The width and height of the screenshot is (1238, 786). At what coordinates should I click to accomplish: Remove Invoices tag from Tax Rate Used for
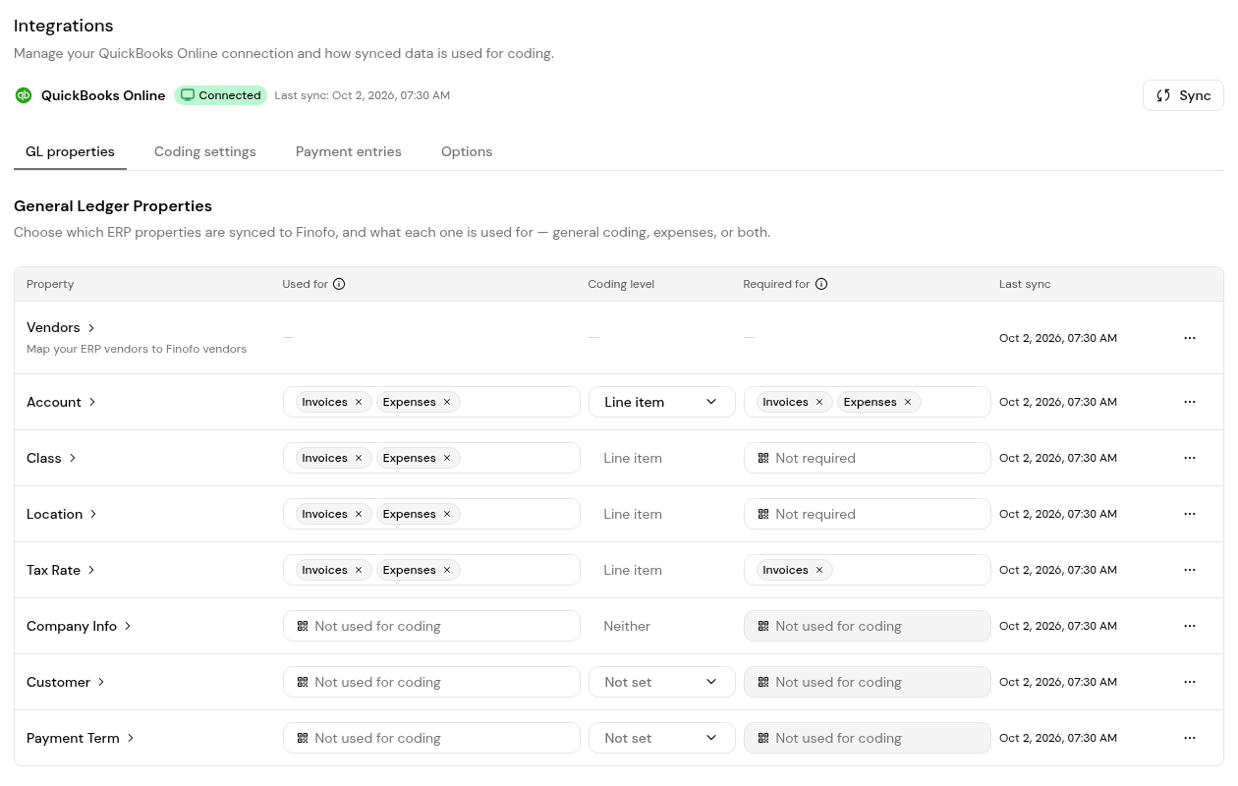[359, 570]
